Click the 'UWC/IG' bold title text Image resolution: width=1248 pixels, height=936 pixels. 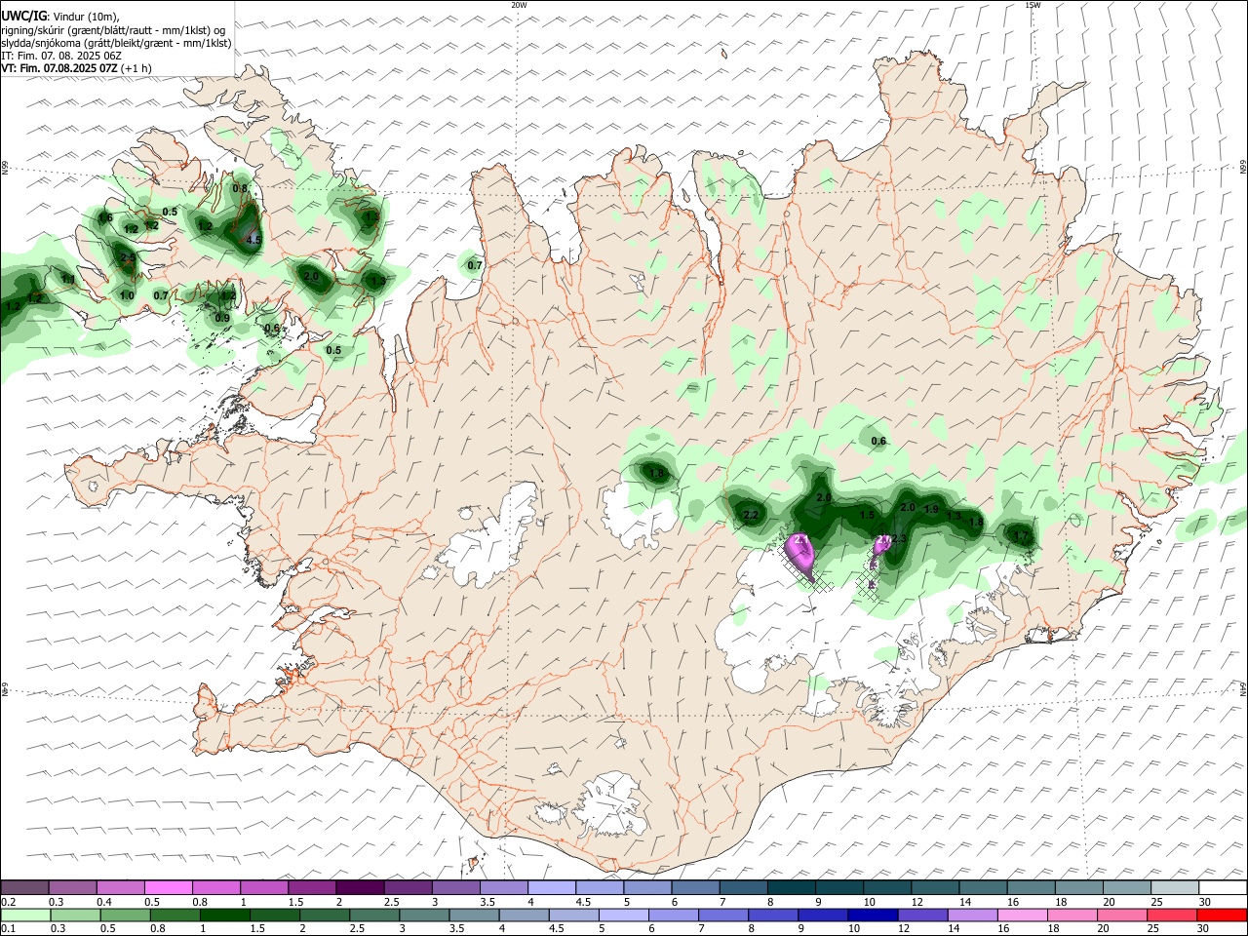tap(23, 17)
